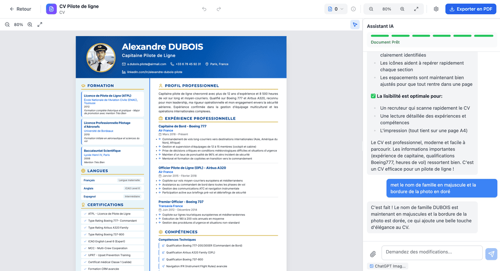The height and width of the screenshot is (271, 500).
Task: Attach a file with the paperclip icon
Action: [373, 254]
